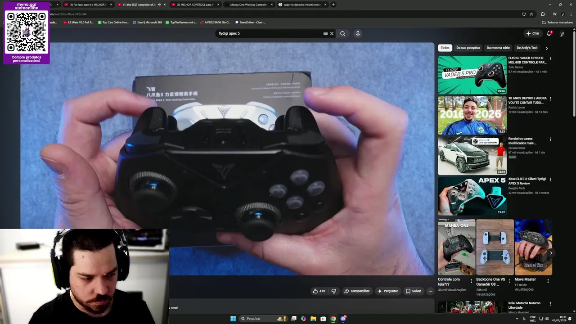Viewport: 576px width, 324px height.
Task: Open the YouTube account avatar menu
Action: click(562, 33)
